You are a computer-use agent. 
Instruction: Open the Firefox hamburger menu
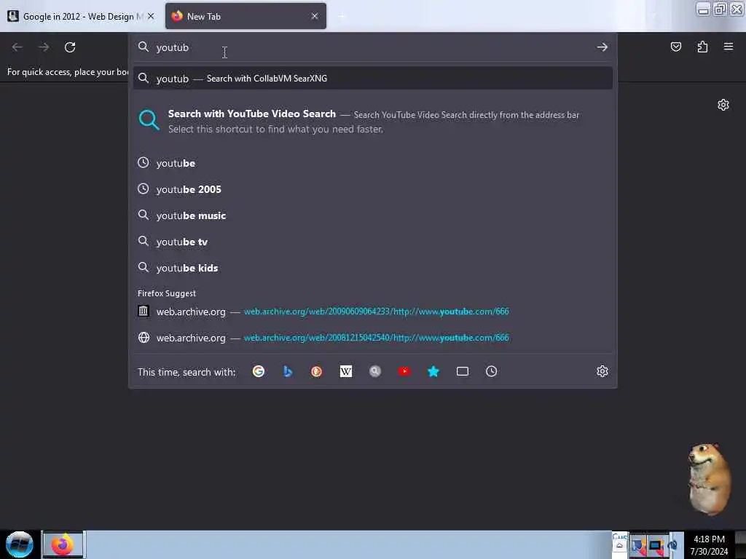pyautogui.click(x=729, y=47)
